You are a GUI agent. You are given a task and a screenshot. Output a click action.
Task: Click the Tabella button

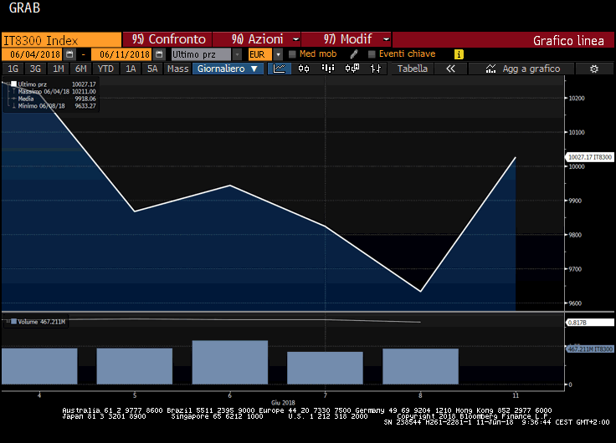(x=412, y=69)
